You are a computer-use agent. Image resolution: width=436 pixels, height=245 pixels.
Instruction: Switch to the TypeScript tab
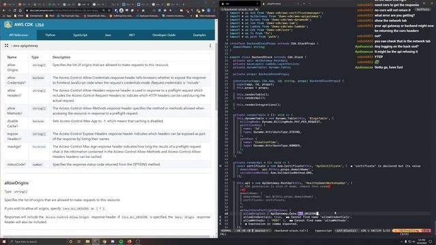(80, 35)
